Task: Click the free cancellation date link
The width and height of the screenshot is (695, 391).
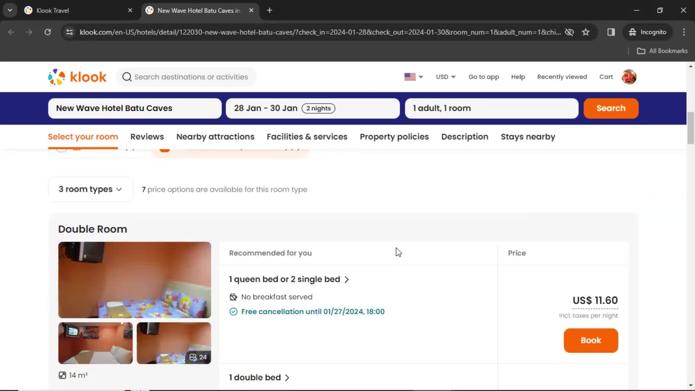Action: pyautogui.click(x=313, y=312)
